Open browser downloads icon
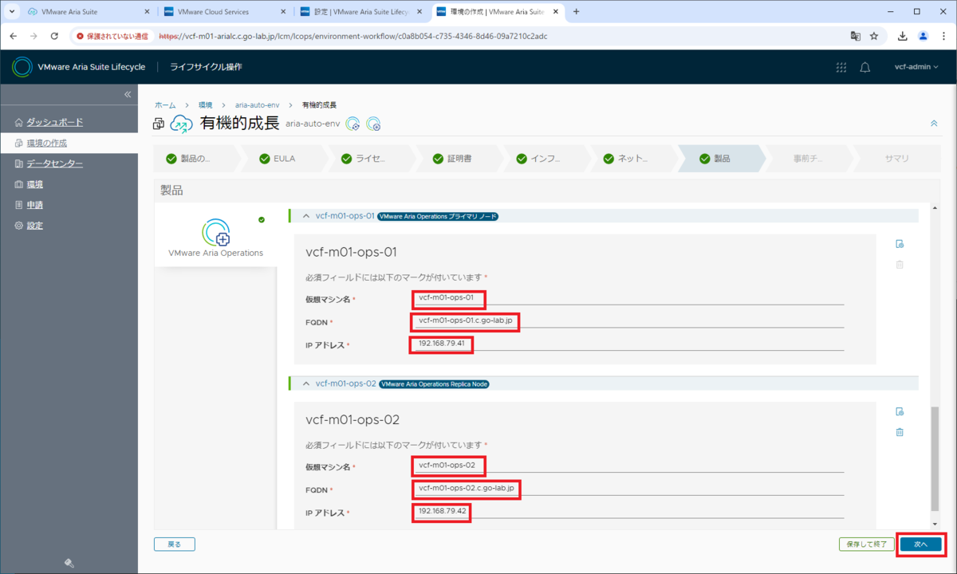The image size is (957, 574). [904, 36]
